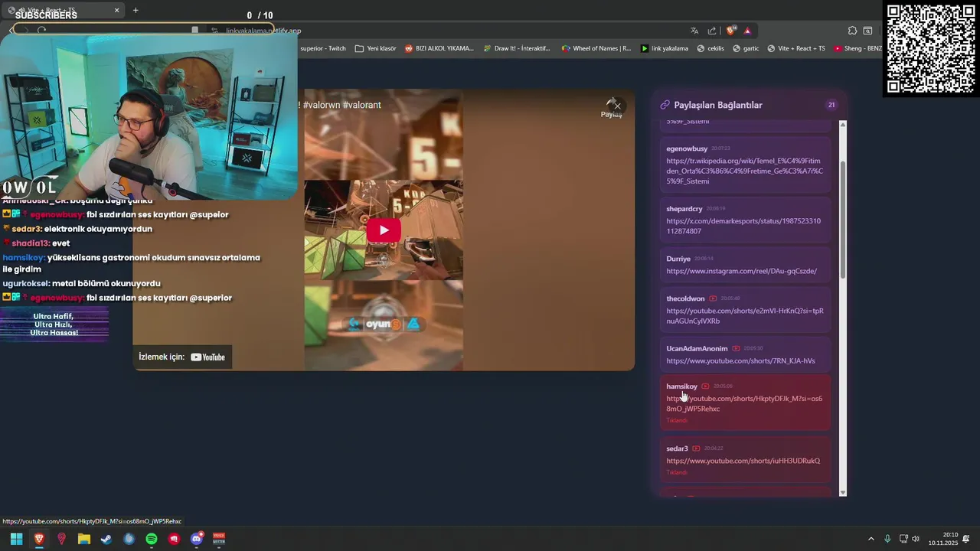Open the browser extensions puzzle icon

[852, 31]
